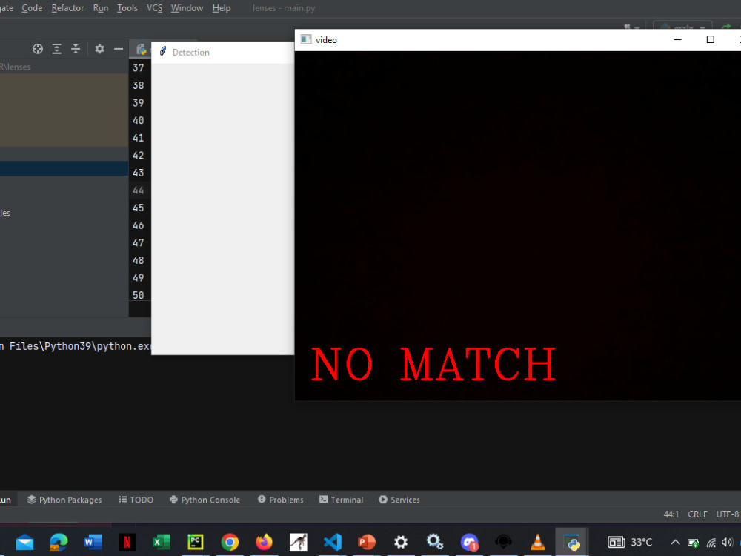Open project panel settings gear

[99, 48]
